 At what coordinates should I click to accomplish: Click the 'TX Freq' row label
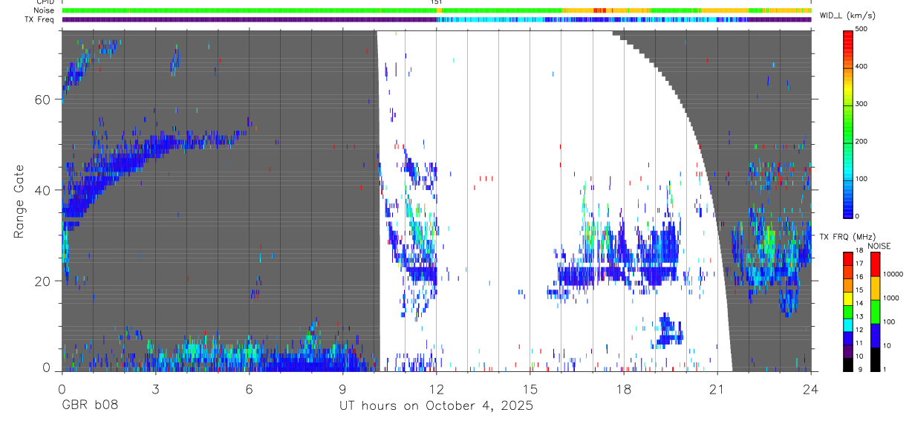click(x=39, y=19)
